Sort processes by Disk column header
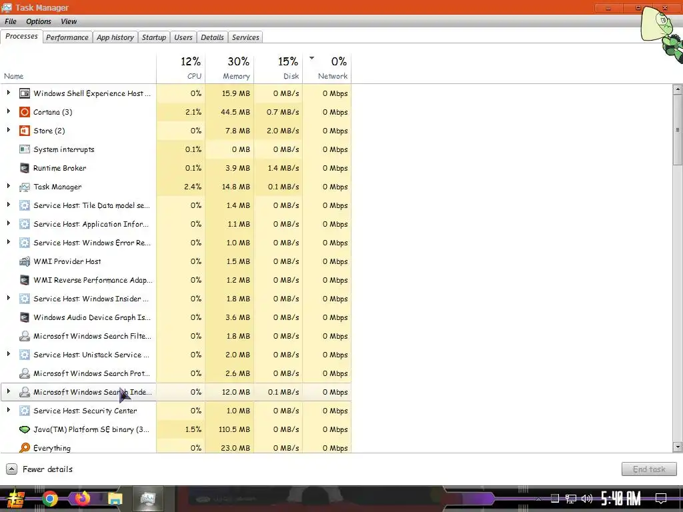 278,68
